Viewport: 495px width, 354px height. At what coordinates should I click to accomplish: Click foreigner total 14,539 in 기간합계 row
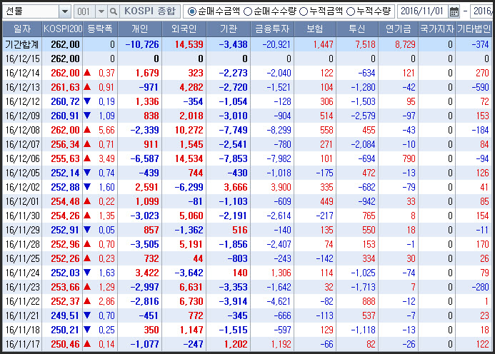(189, 44)
